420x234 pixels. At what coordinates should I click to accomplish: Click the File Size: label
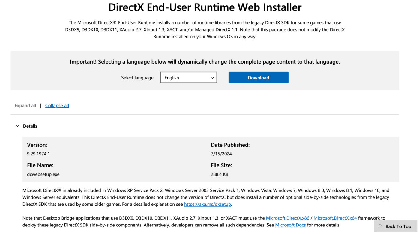(221, 165)
